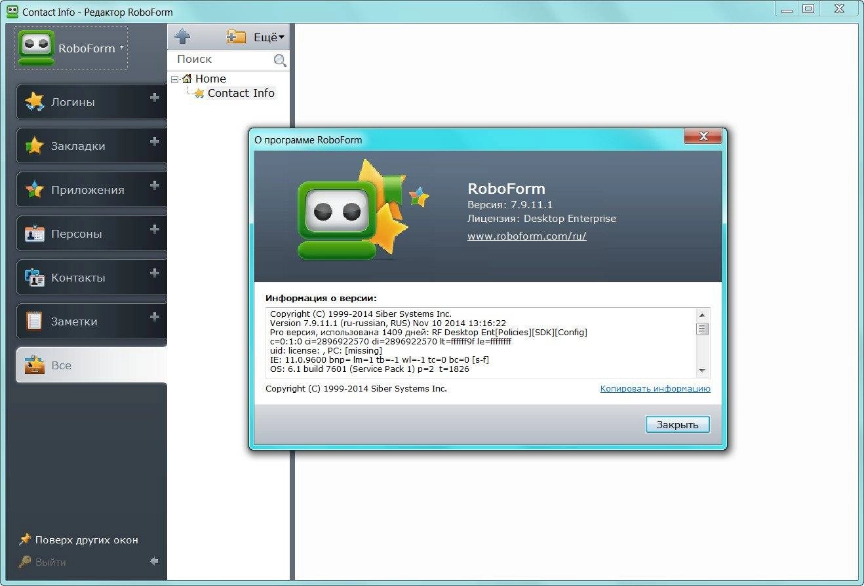
Task: Collapse the Home tree node
Action: pos(174,79)
